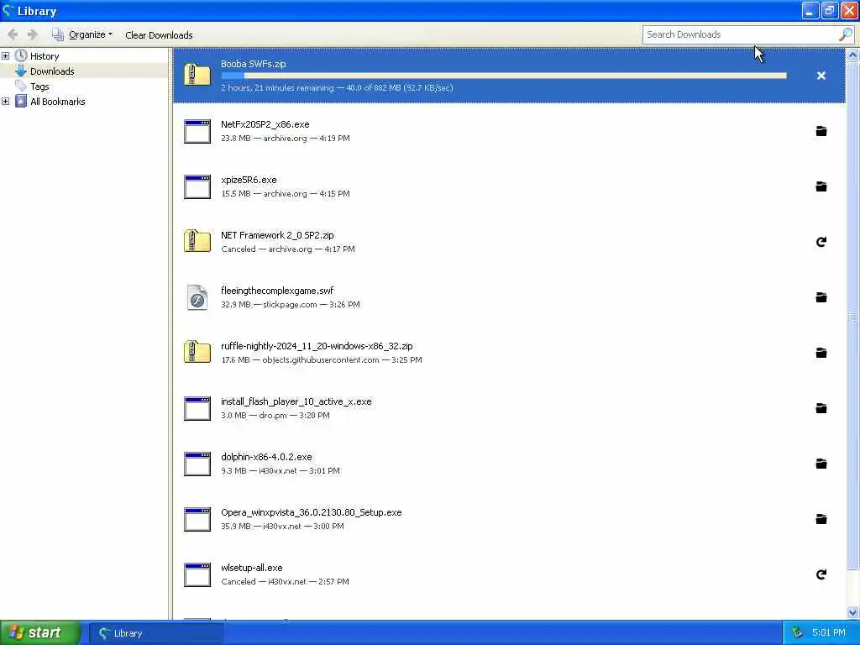Click install_flash_player exe program icon
The image size is (860, 645).
pyautogui.click(x=197, y=409)
